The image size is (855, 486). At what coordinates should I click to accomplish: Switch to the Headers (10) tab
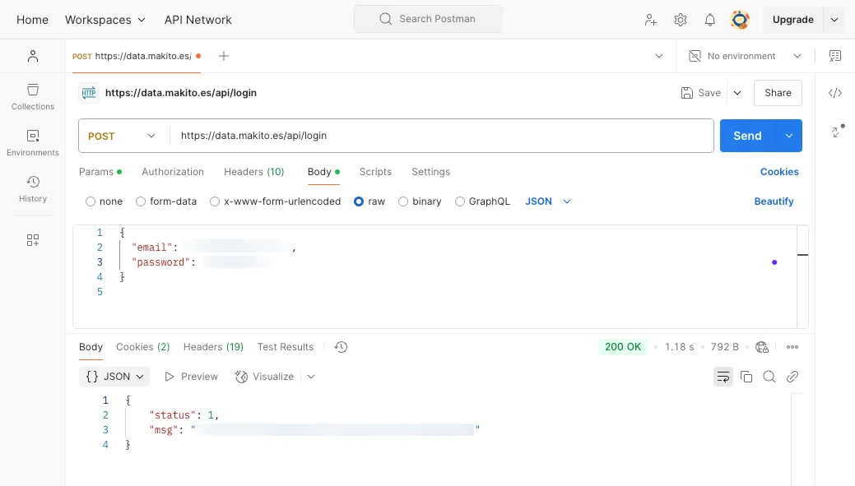(253, 171)
